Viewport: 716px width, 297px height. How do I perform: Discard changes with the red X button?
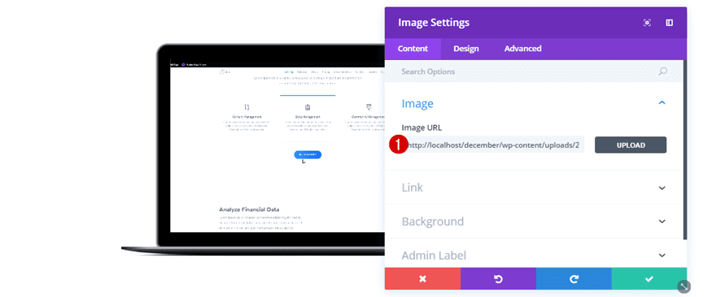[x=422, y=279]
